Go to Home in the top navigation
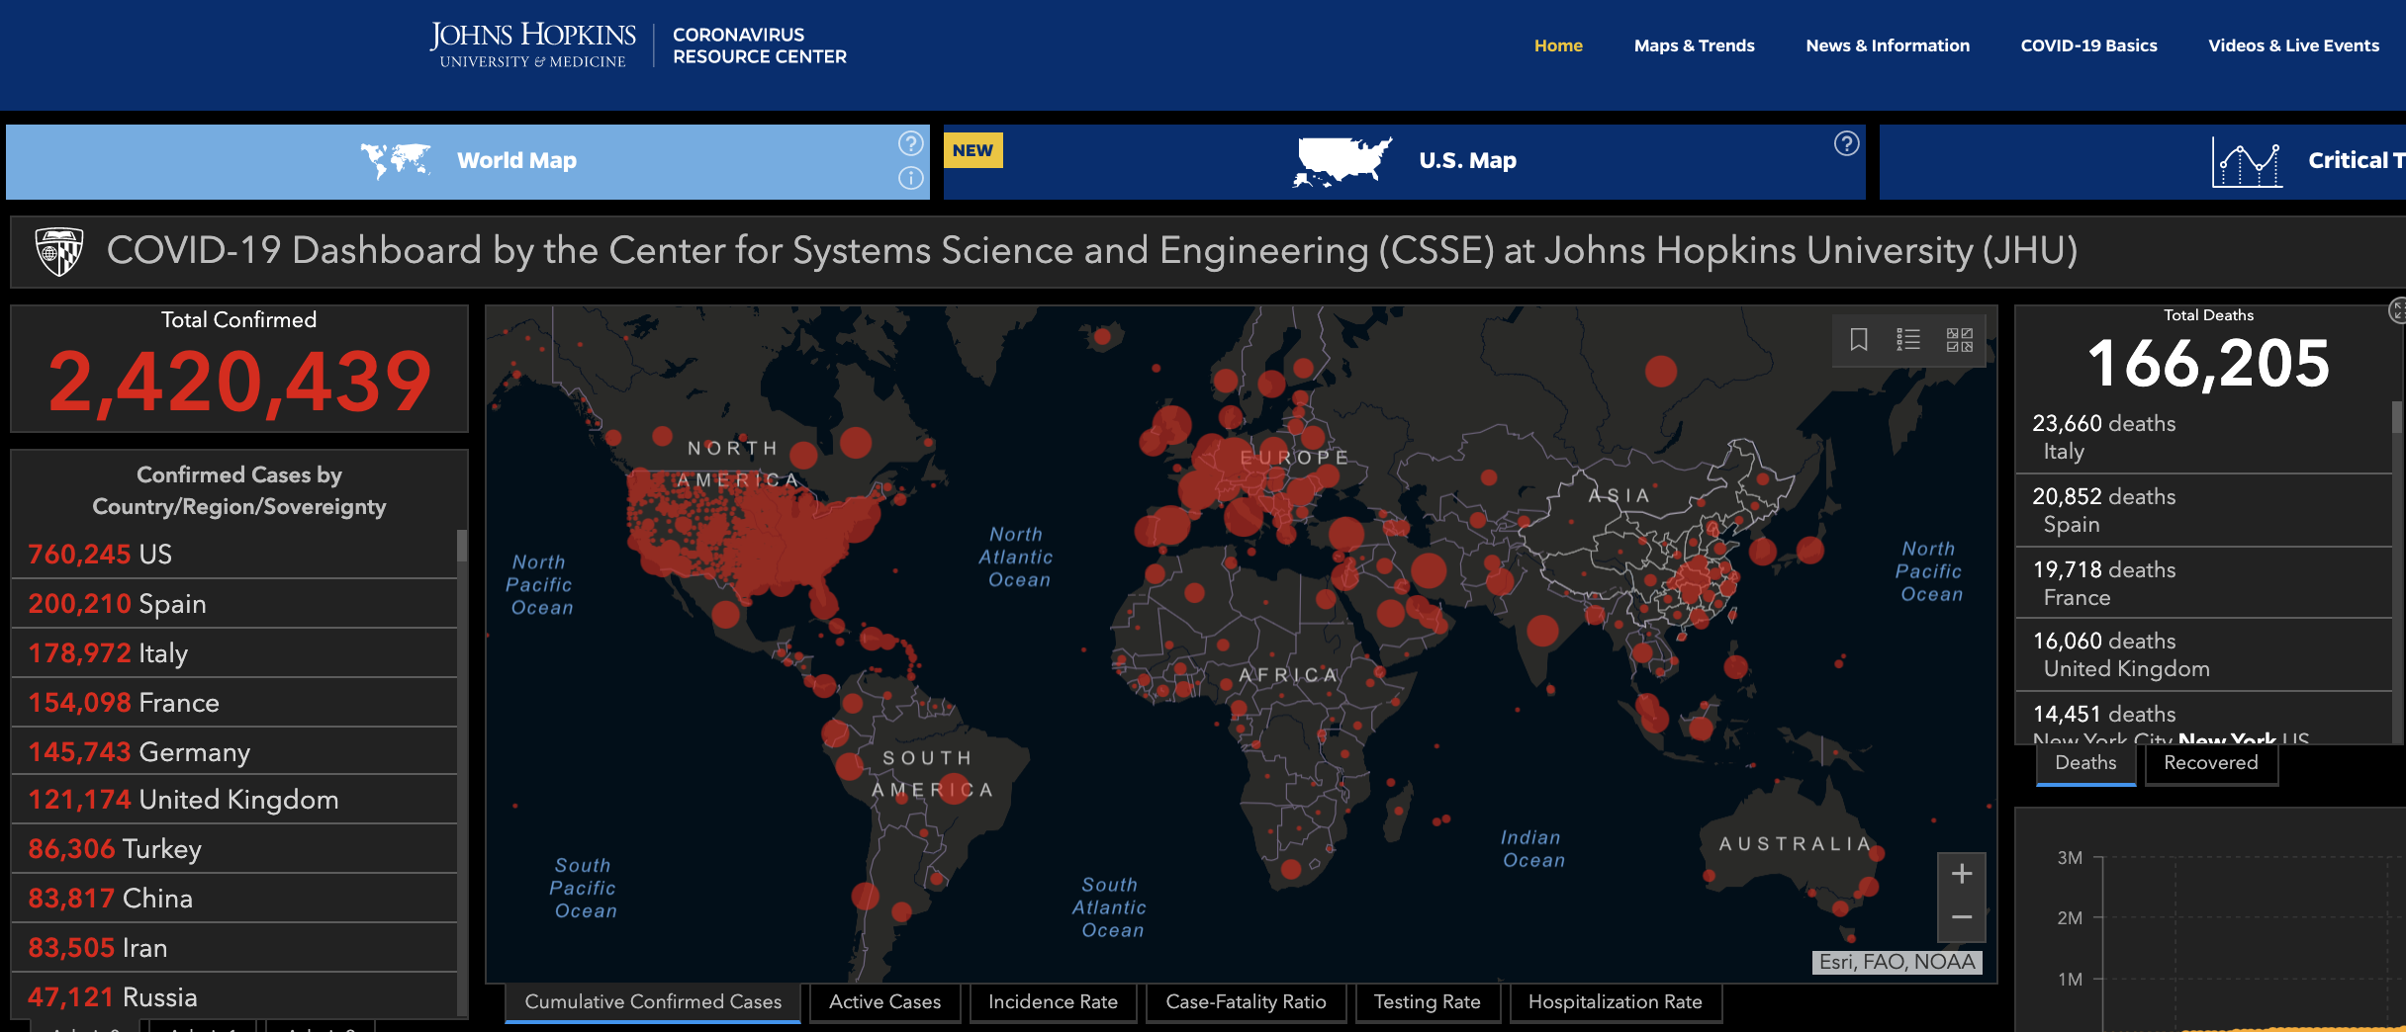Viewport: 2406px width, 1032px height. click(1558, 45)
